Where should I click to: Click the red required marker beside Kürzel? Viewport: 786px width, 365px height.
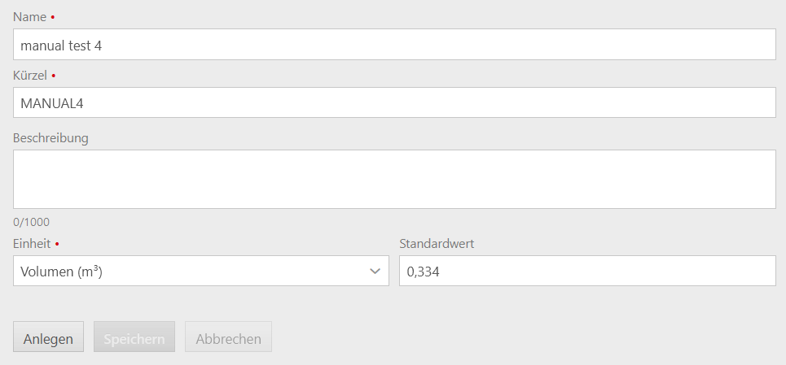[53, 76]
